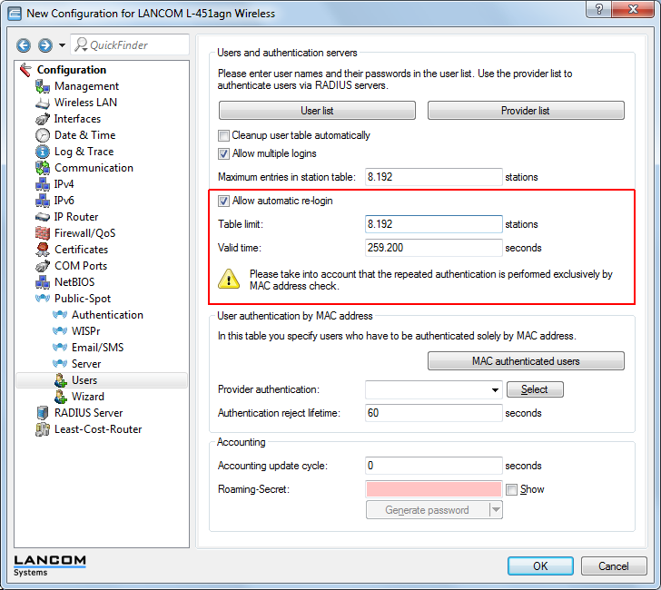Open the navigation history dropdown arrow
The height and width of the screenshot is (590, 661).
point(62,45)
